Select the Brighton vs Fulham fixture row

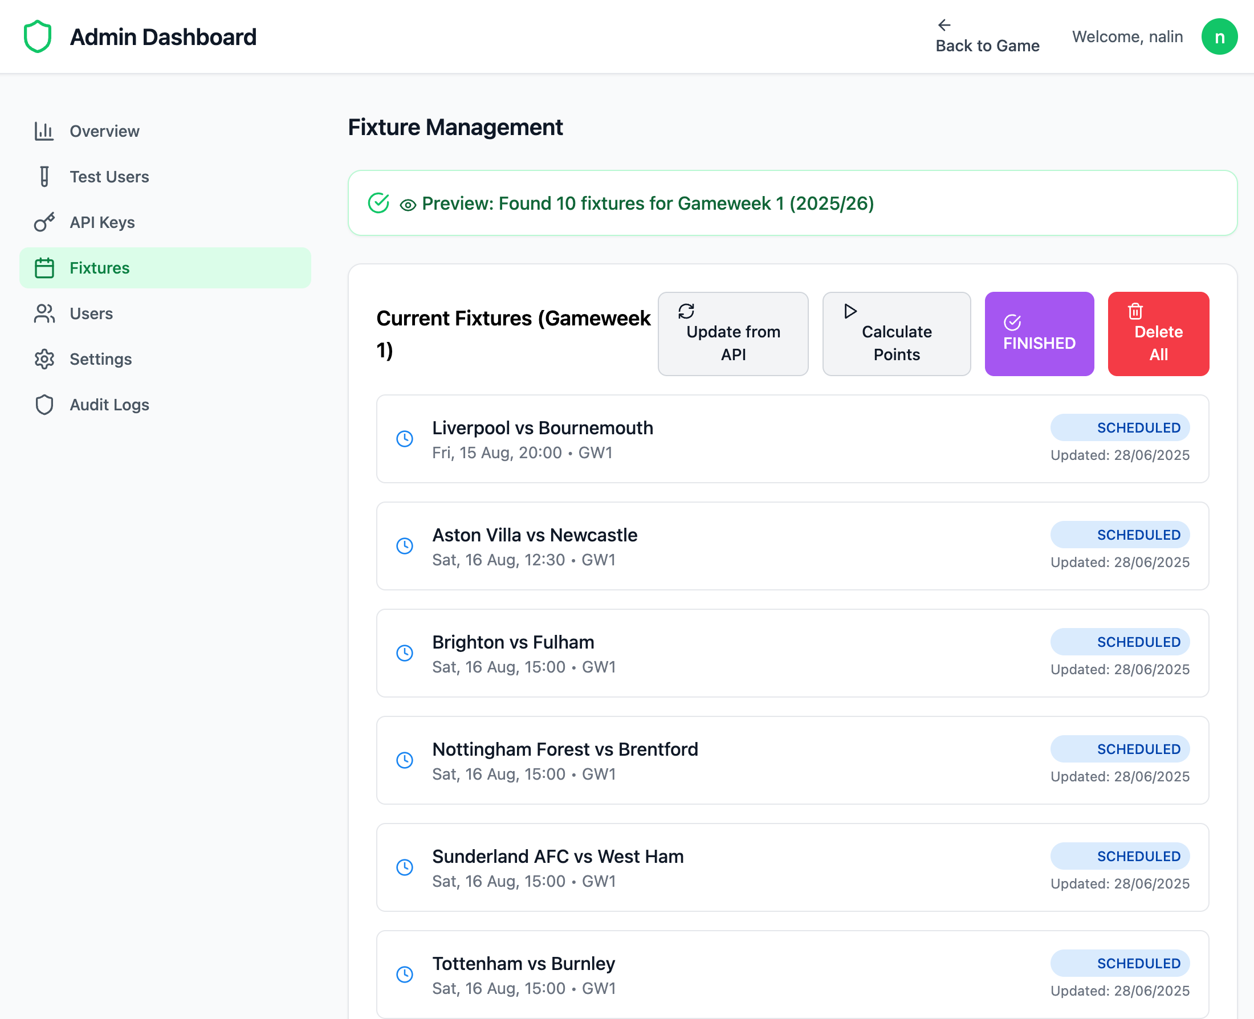point(792,653)
